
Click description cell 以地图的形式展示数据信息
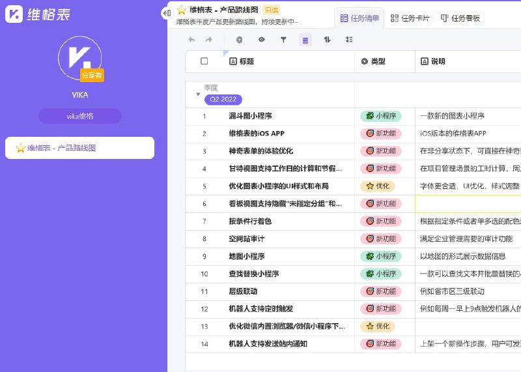[463, 256]
